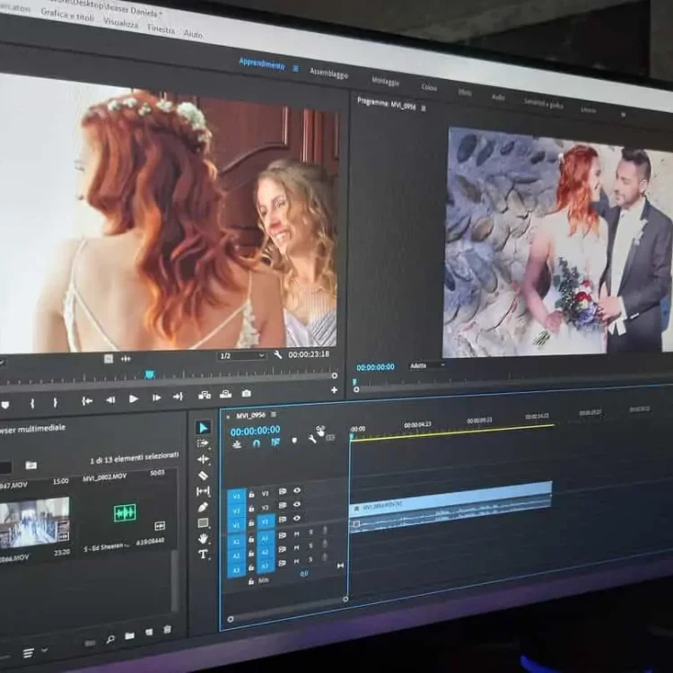Toggle V1 track output eye

(297, 519)
